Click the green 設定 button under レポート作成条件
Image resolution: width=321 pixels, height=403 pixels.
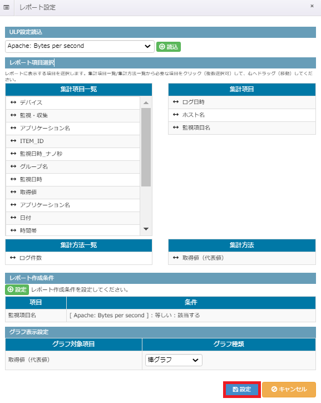[17, 289]
